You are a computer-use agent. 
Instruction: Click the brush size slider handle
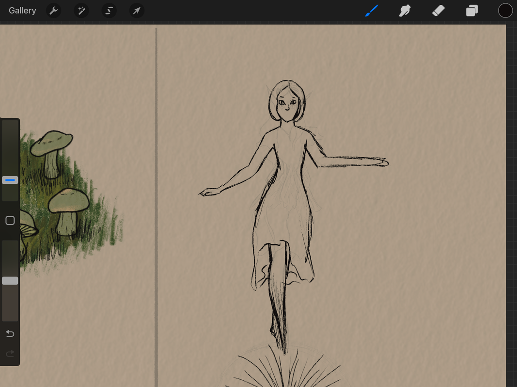click(x=10, y=180)
